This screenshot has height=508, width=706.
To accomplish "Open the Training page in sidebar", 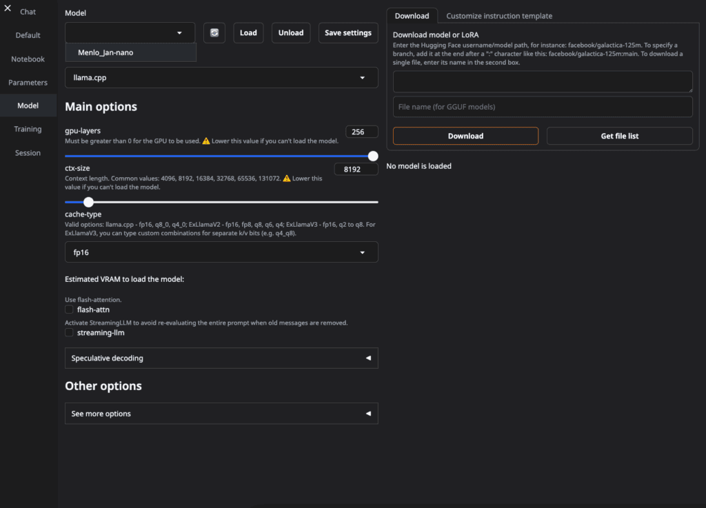I will click(28, 129).
